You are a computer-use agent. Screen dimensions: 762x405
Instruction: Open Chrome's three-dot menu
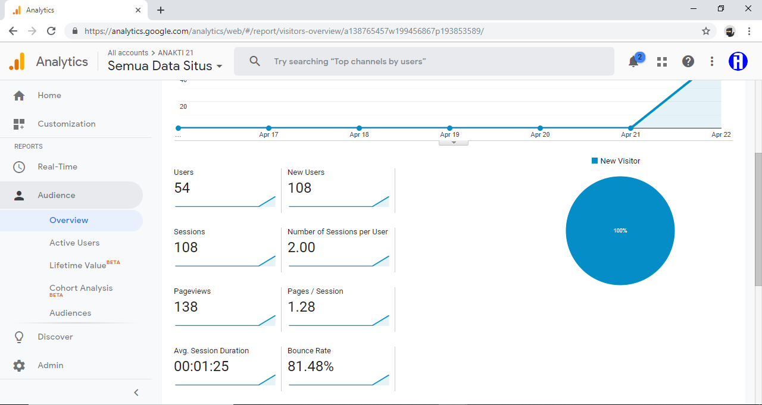tap(748, 31)
